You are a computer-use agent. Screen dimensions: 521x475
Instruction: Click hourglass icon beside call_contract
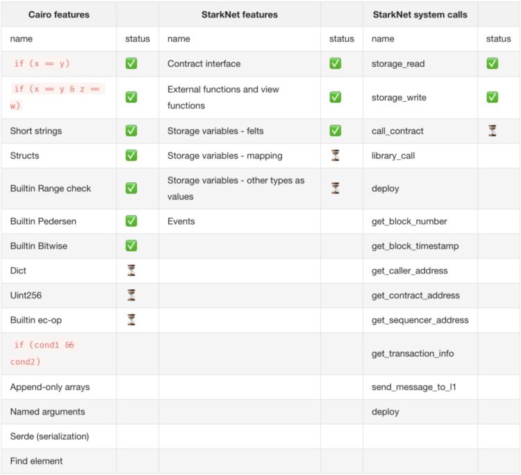[492, 131]
